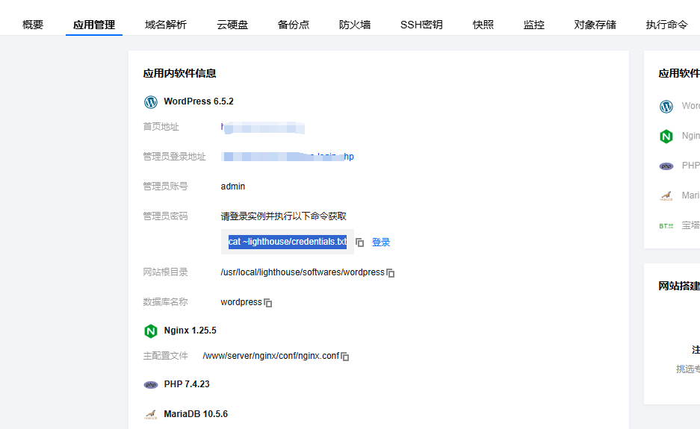Click the /www/server/nginx/conf/nginx.conf path text

click(x=271, y=356)
